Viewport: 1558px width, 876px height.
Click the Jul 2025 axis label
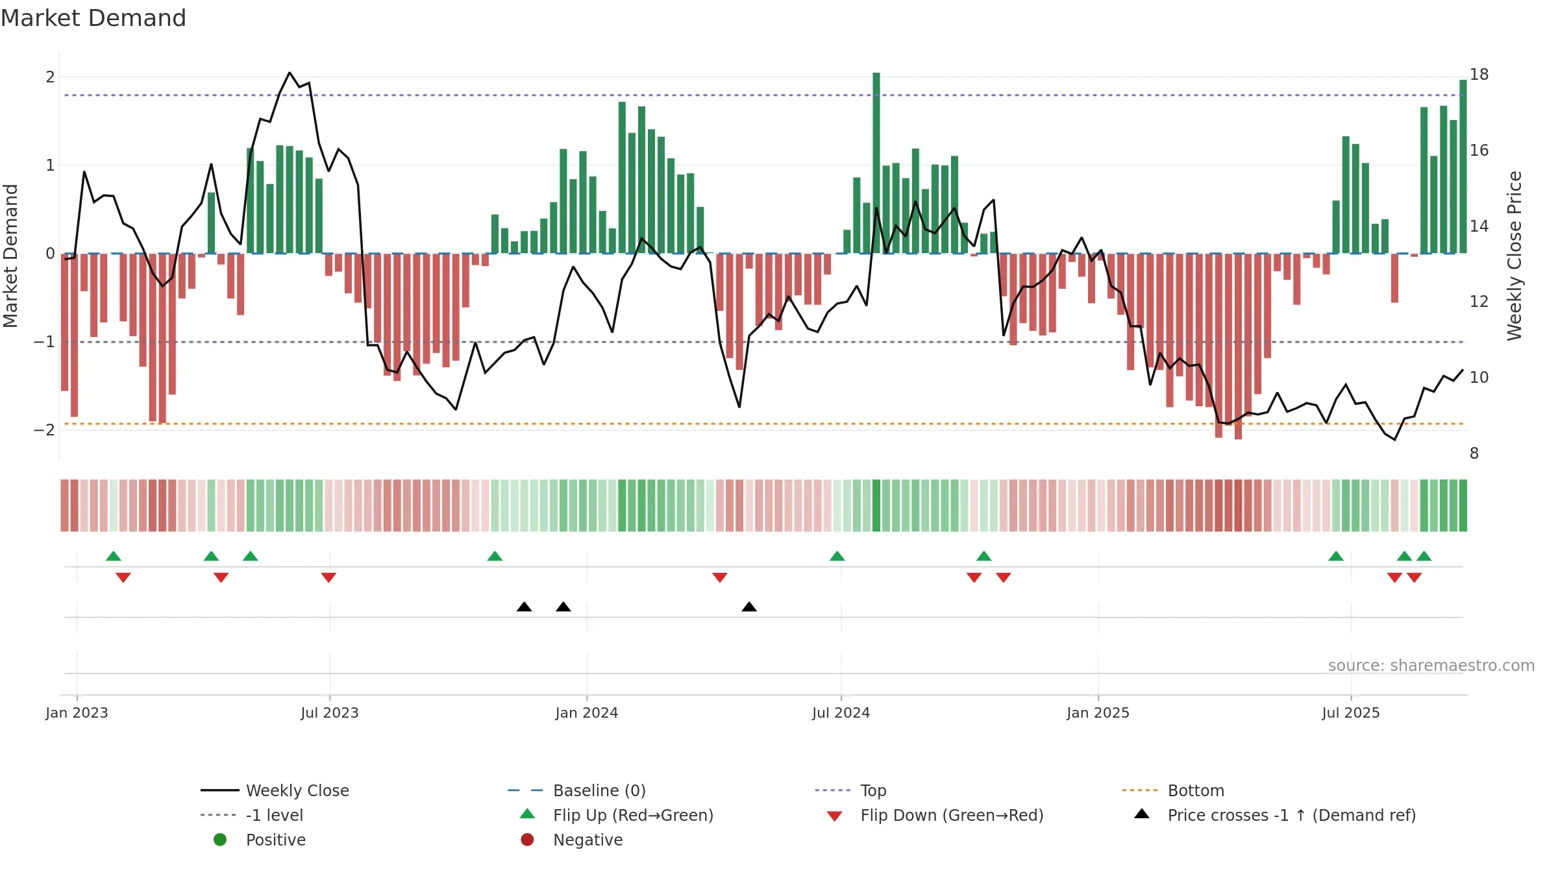(1351, 712)
